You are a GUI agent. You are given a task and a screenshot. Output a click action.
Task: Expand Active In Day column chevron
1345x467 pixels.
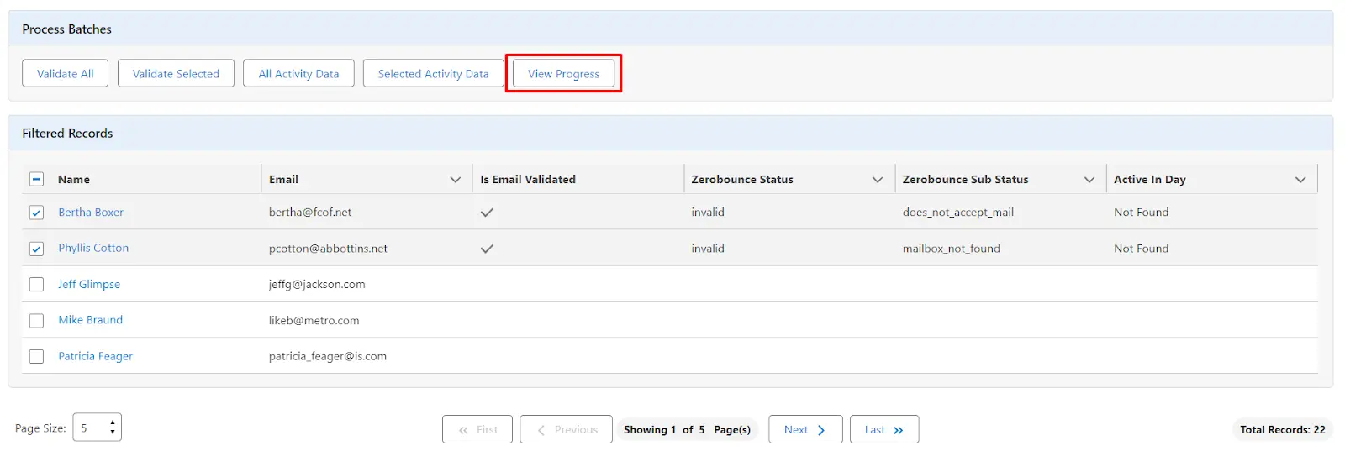click(x=1300, y=180)
